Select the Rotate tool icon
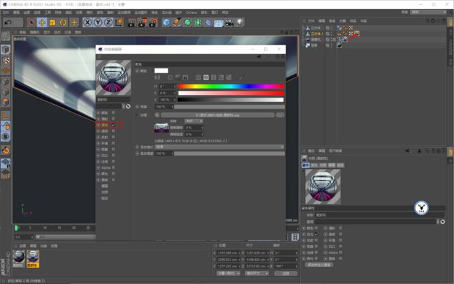The width and height of the screenshot is (454, 284). (63, 22)
